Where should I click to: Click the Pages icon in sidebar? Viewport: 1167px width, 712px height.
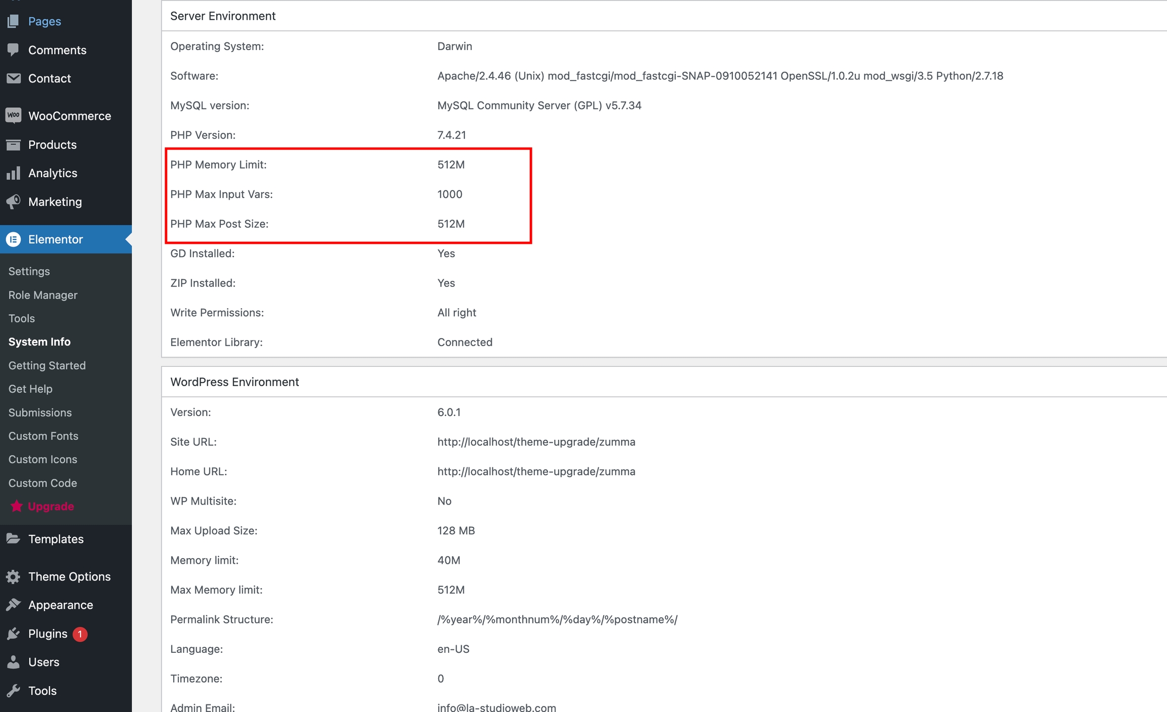point(14,21)
